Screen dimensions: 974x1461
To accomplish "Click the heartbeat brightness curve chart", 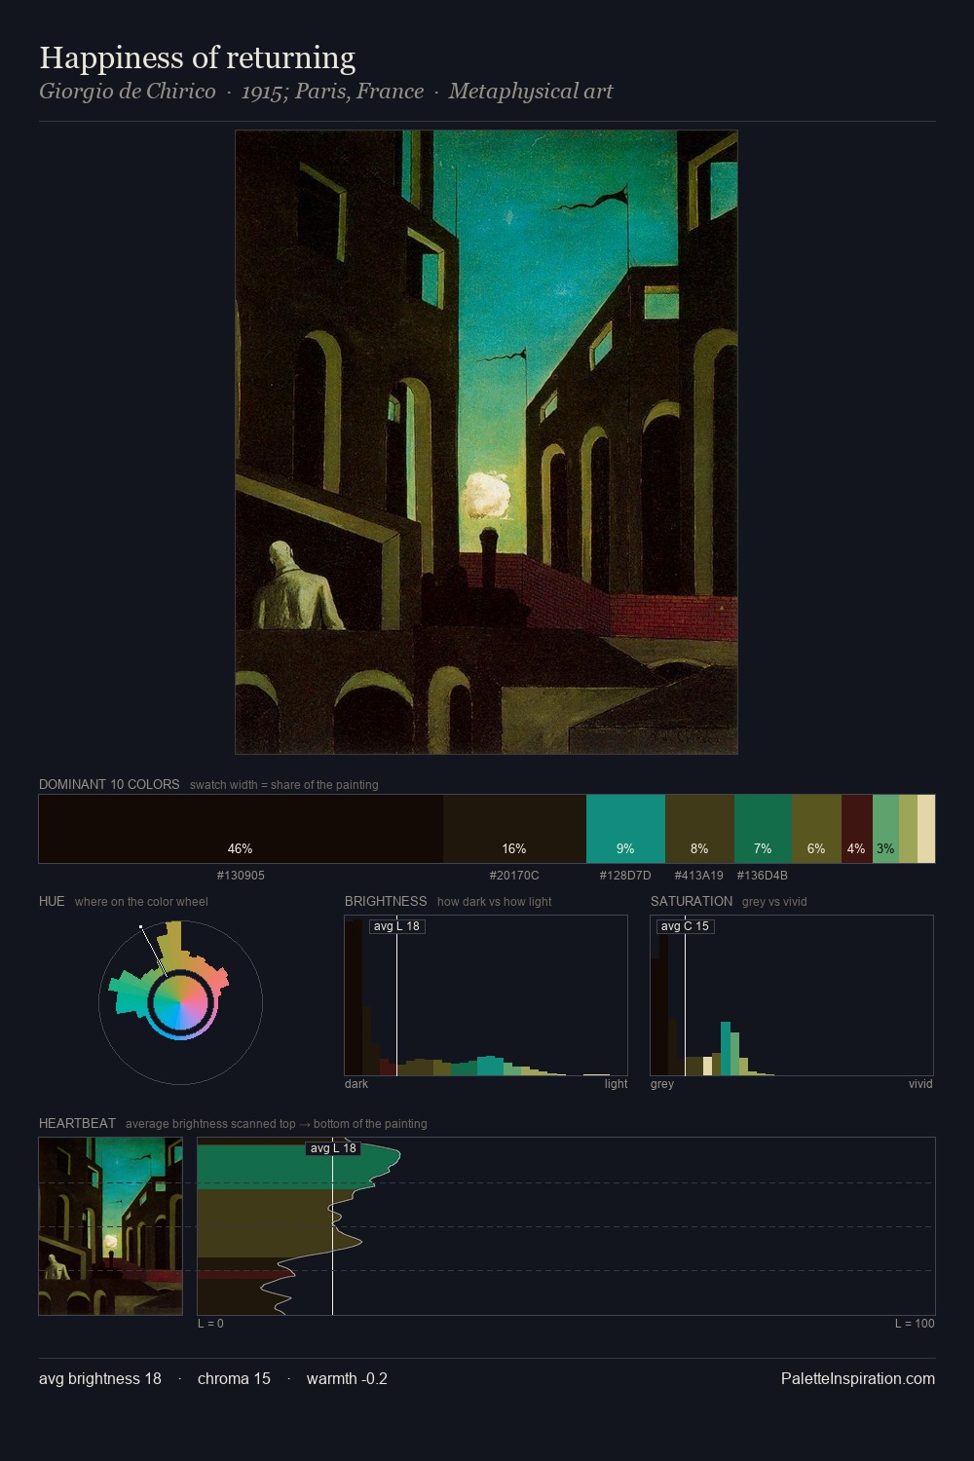I will (x=566, y=1226).
